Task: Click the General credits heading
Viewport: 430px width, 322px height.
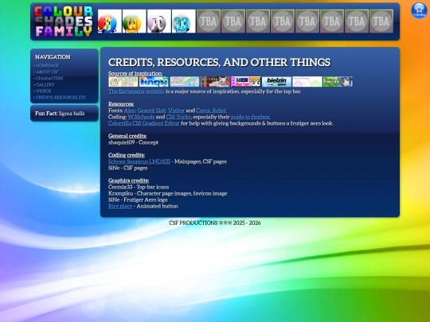Action: [x=127, y=136]
